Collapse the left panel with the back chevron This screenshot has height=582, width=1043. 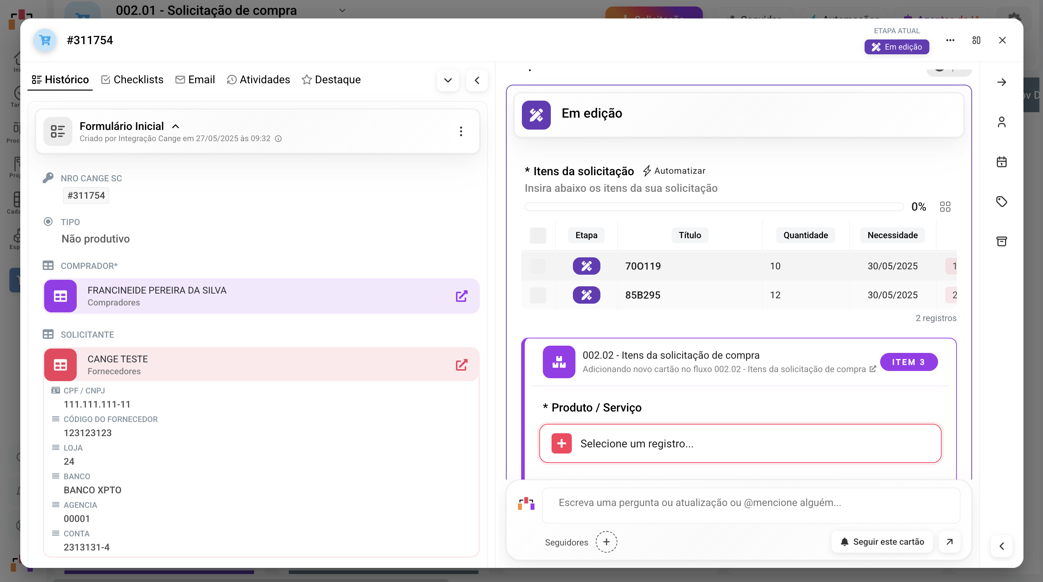click(x=477, y=80)
